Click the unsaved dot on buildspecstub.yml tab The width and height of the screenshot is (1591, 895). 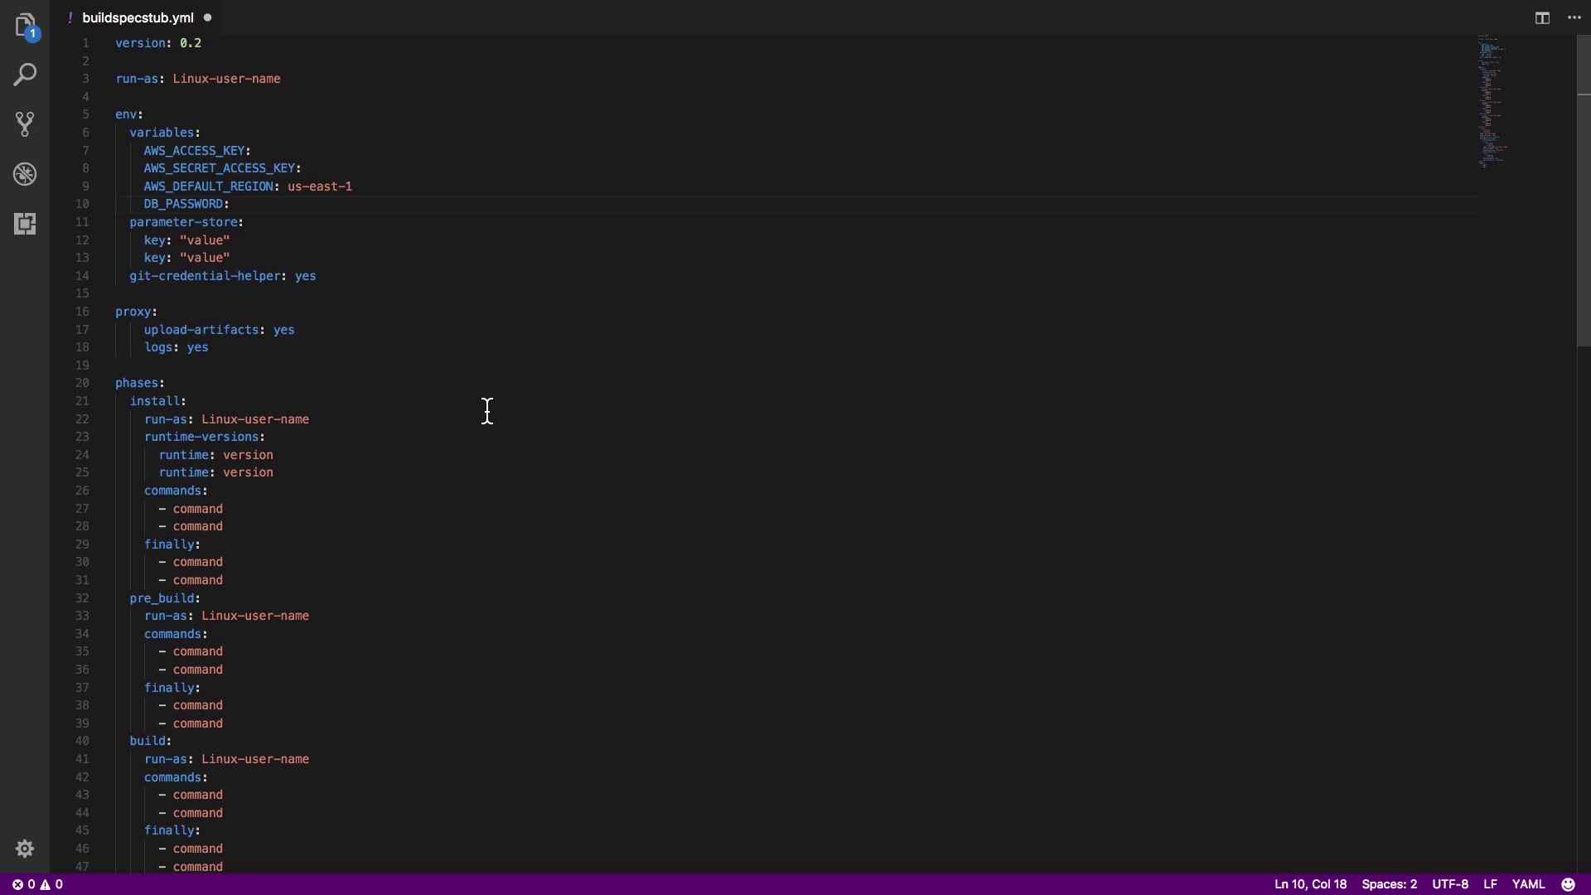(207, 17)
